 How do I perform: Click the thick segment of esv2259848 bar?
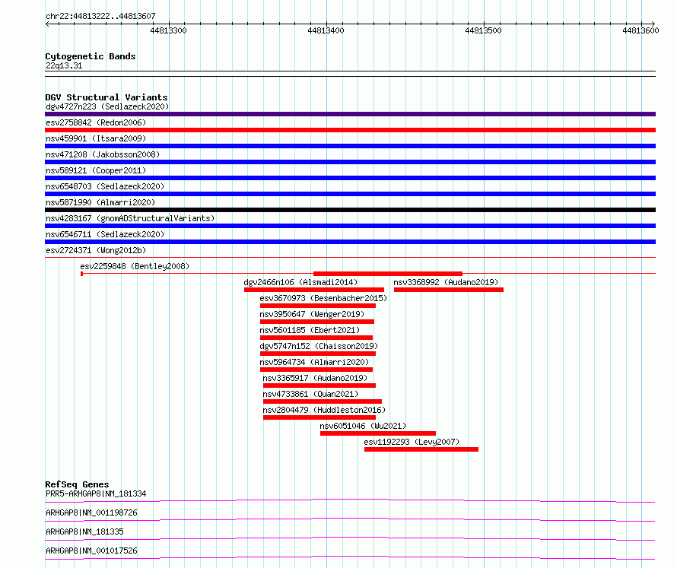tap(388, 274)
